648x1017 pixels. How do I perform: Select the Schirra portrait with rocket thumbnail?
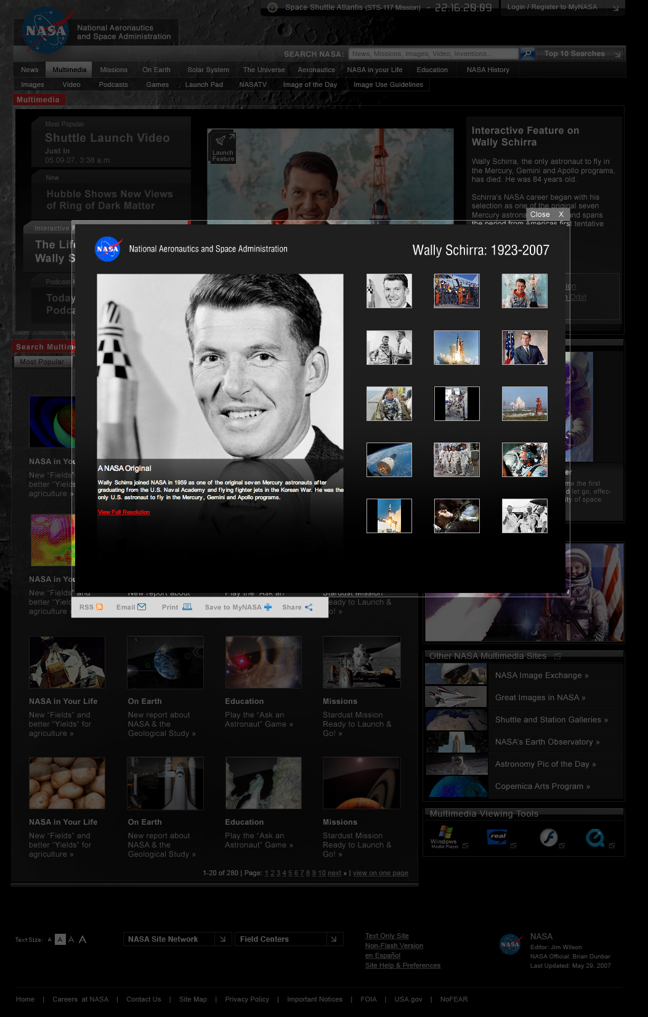(x=389, y=291)
